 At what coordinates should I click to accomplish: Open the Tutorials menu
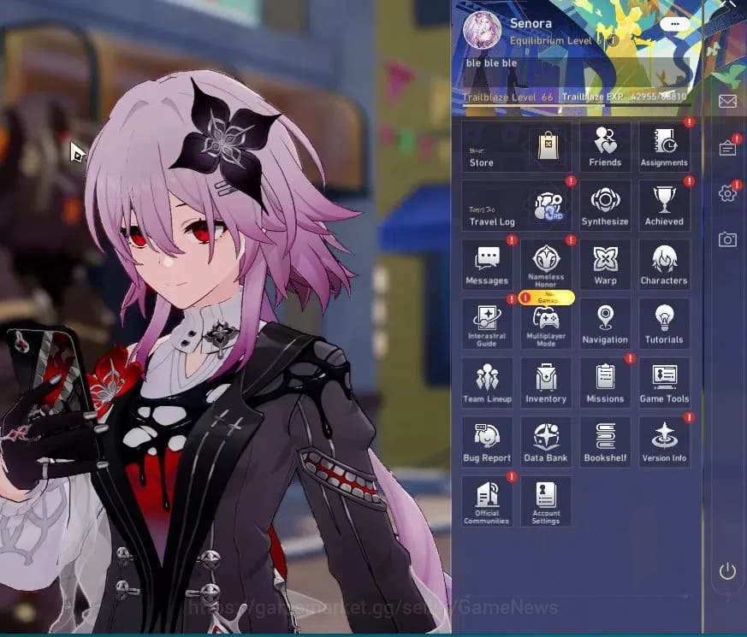click(664, 324)
